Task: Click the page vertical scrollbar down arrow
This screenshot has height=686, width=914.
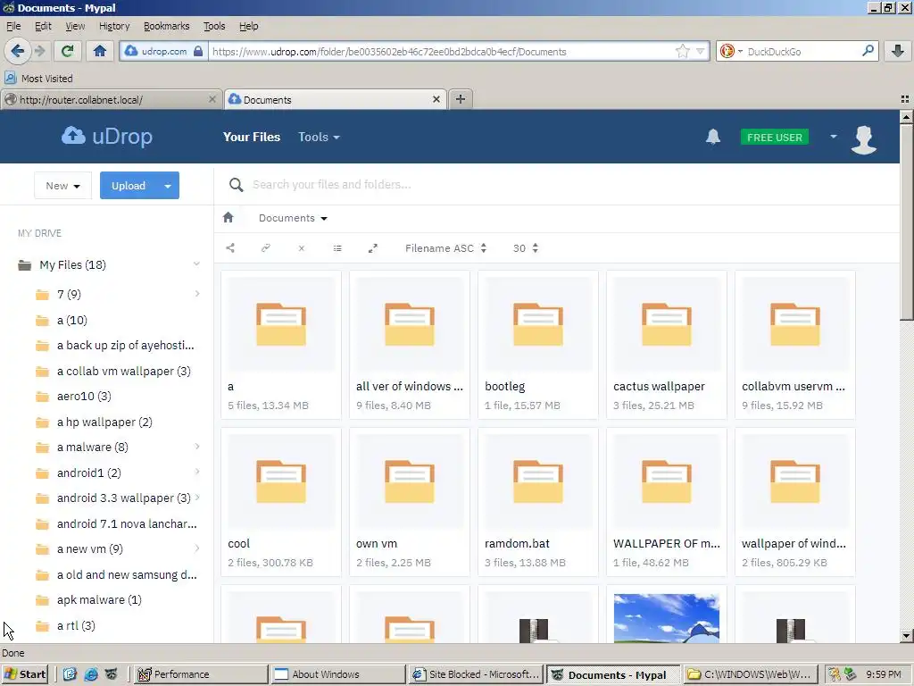Action: (906, 636)
